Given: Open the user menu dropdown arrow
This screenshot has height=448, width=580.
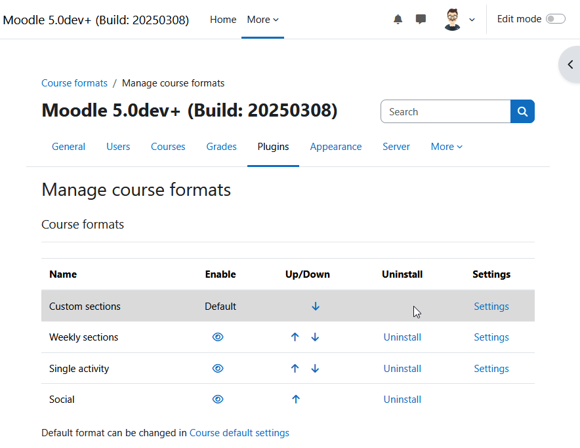Looking at the screenshot, I should [472, 20].
